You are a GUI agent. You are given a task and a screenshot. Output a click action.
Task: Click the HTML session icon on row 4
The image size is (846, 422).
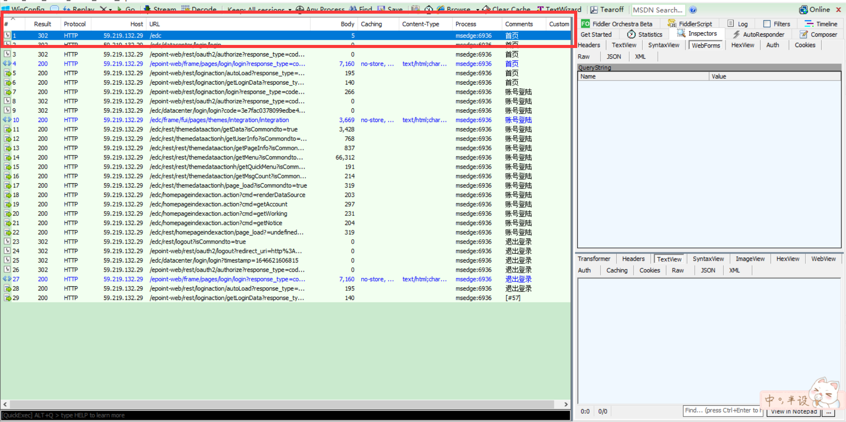click(7, 63)
